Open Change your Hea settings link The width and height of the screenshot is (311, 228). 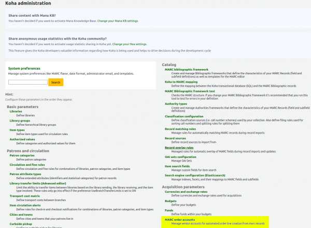(130, 44)
